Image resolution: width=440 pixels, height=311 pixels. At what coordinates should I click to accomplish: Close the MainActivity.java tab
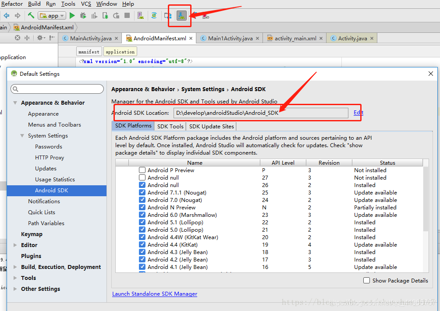[x=116, y=39]
